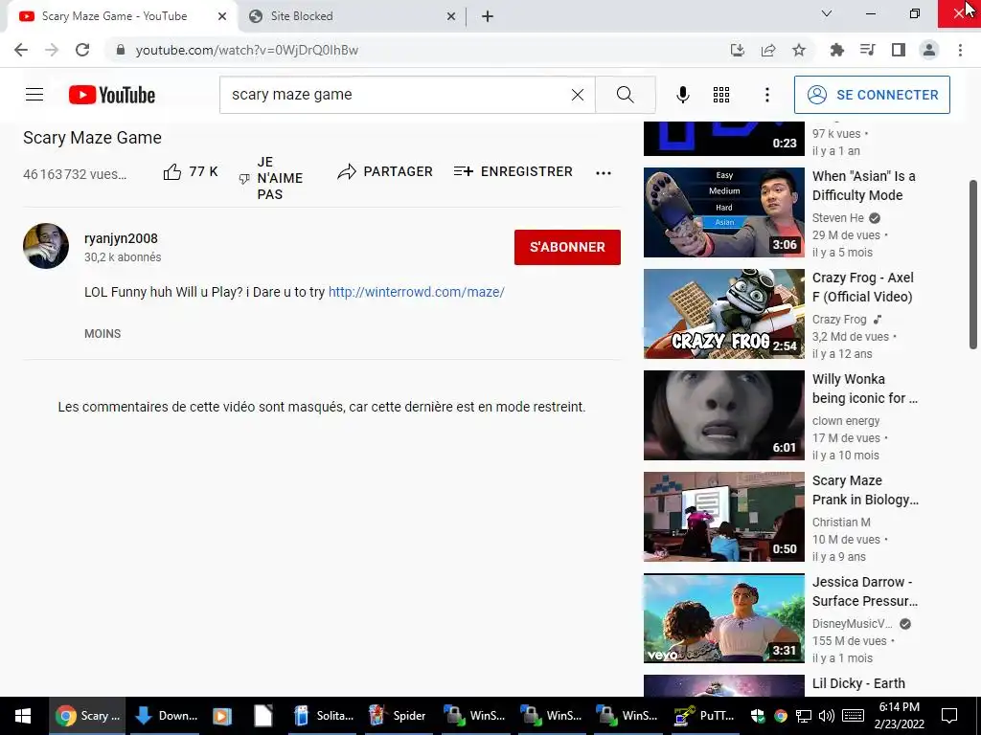Screen dimensions: 981x735
Task: Open ryanjyn2008 channel name
Action: [x=121, y=238]
